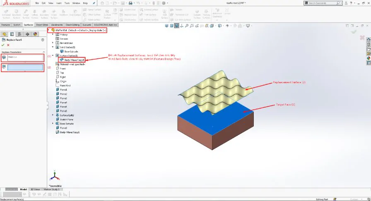The height and width of the screenshot is (201, 371).
Task: Open the DimXpertManager crosshair tab
Action: tap(27, 34)
